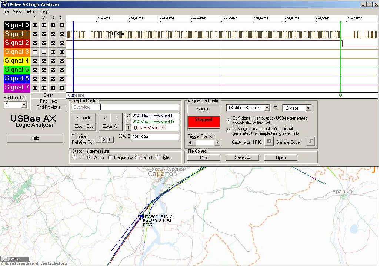Move Trigger Position right with arrow
380x266 pixels.
(217, 143)
